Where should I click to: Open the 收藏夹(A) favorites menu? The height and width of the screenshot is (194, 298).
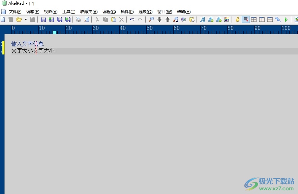click(89, 11)
